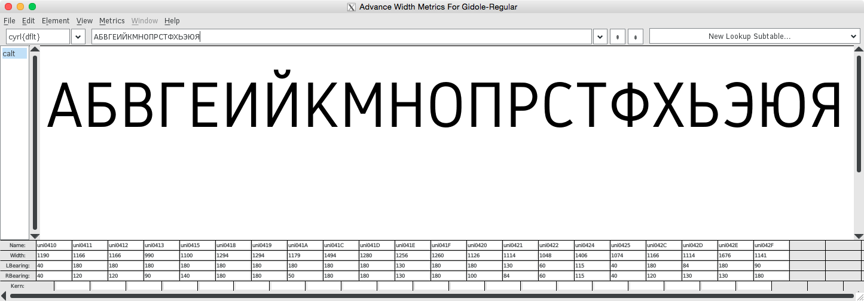Viewport: 864px width, 301px height.
Task: Edit width value 1100 for uni0415
Action: click(x=197, y=256)
